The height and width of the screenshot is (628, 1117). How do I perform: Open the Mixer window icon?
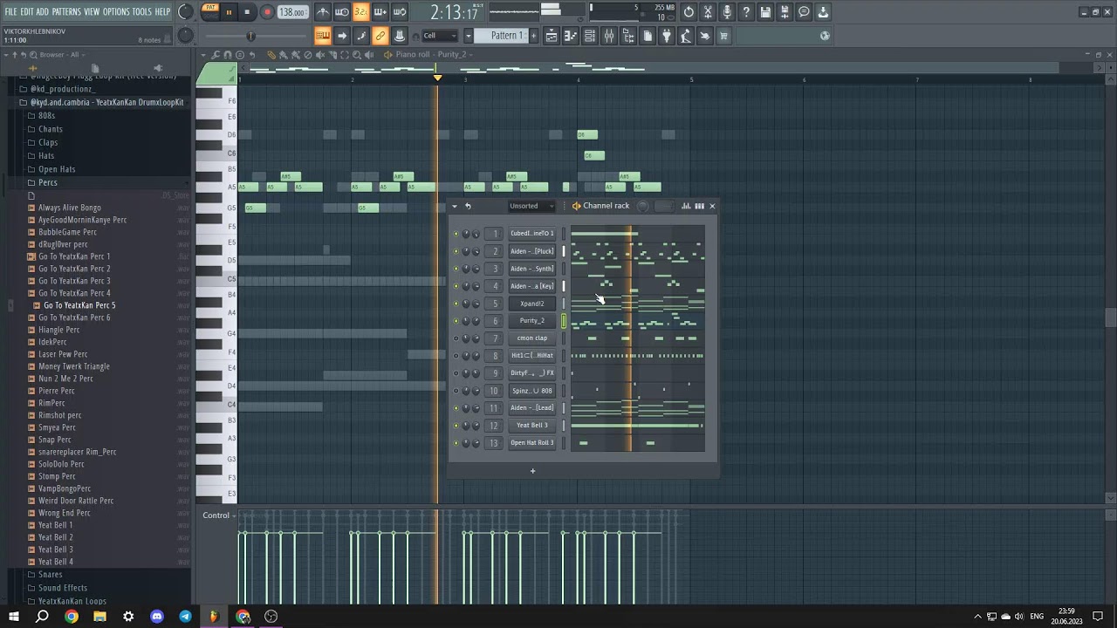coord(609,36)
